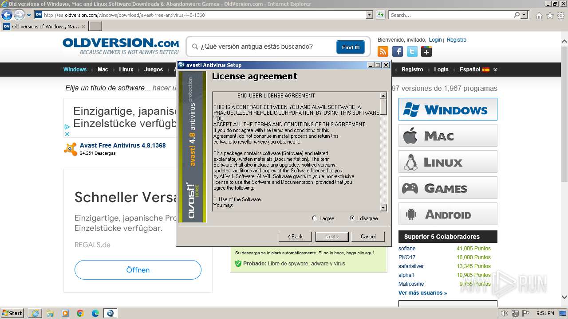Click the Avast orange logo icon
This screenshot has height=319, width=568.
coord(70,149)
